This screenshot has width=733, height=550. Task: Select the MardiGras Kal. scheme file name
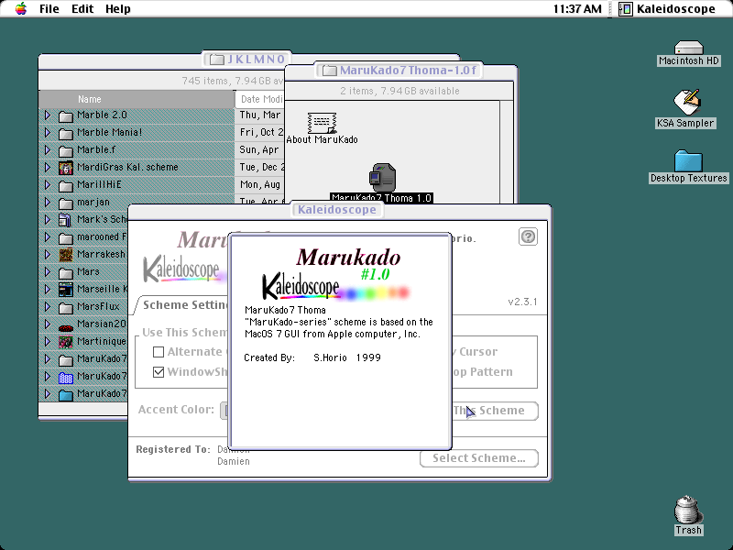[x=127, y=168]
